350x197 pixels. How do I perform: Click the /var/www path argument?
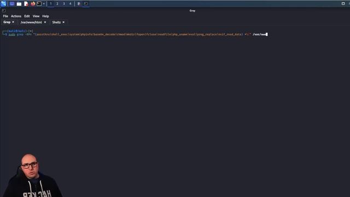259,34
